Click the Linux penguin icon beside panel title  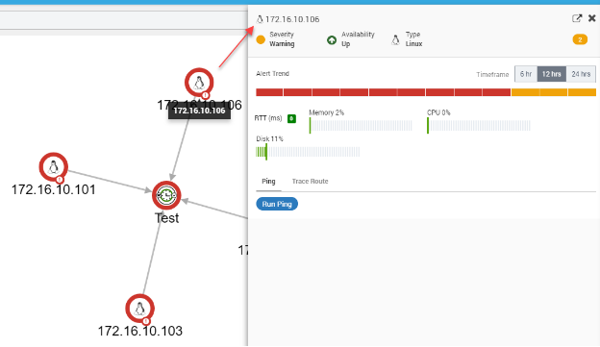[260, 19]
